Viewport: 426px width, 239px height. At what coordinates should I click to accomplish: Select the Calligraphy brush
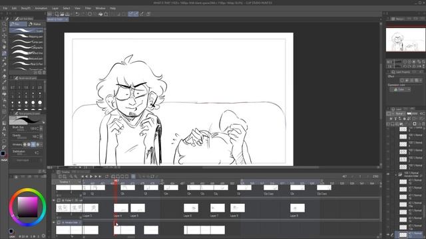click(27, 47)
